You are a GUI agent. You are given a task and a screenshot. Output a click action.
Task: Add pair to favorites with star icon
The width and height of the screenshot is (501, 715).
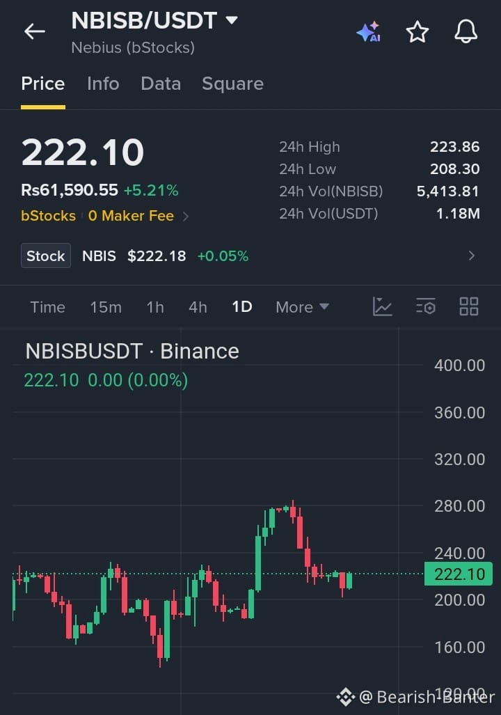(417, 32)
